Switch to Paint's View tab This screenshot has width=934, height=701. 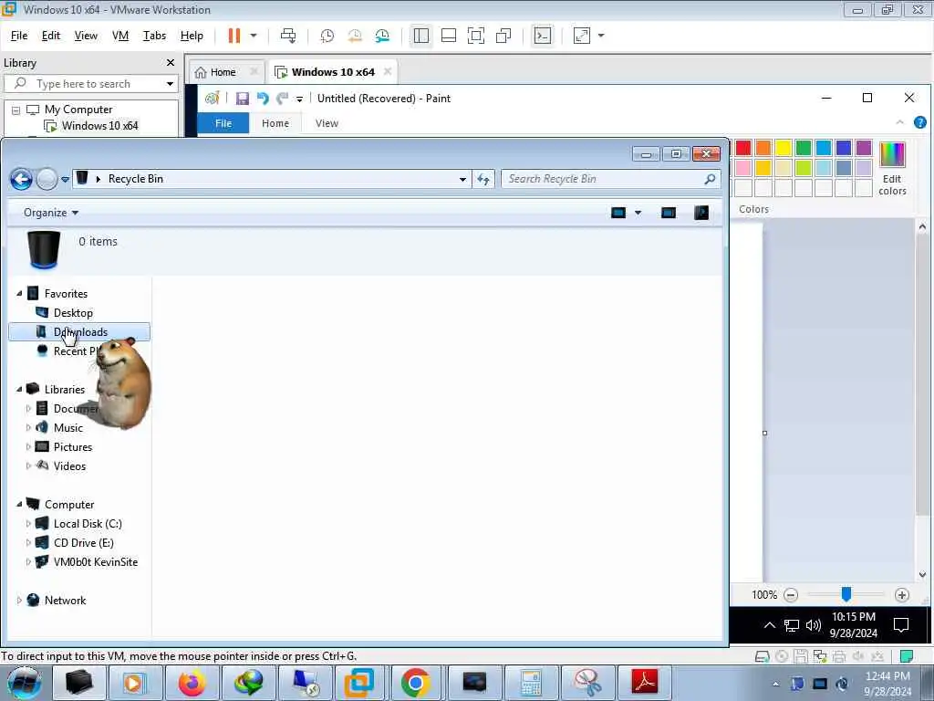(x=327, y=123)
